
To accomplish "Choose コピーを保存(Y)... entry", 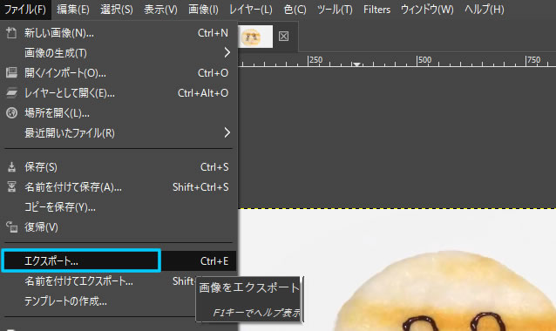I will coord(119,207).
